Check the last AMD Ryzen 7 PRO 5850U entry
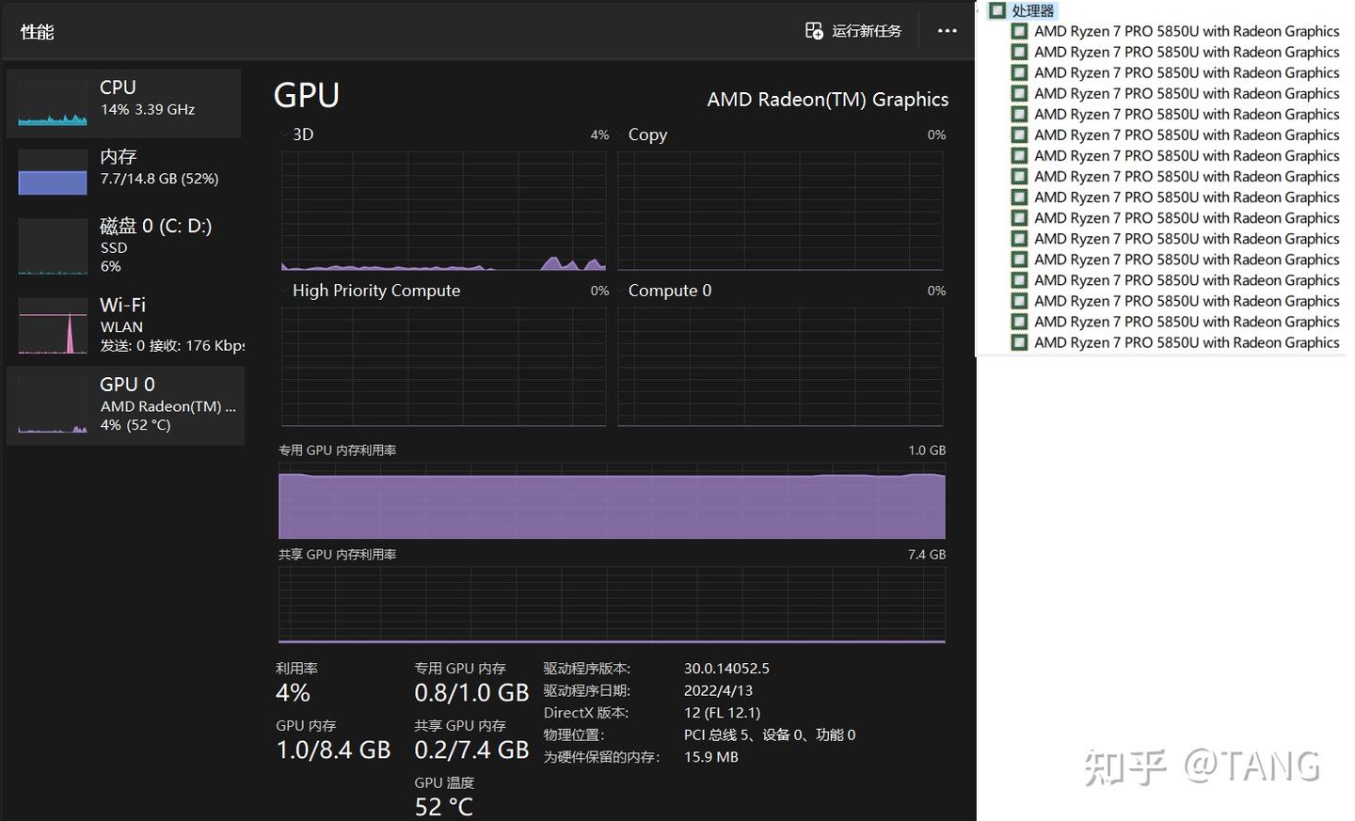Viewport: 1355px width, 821px height. tap(1019, 342)
